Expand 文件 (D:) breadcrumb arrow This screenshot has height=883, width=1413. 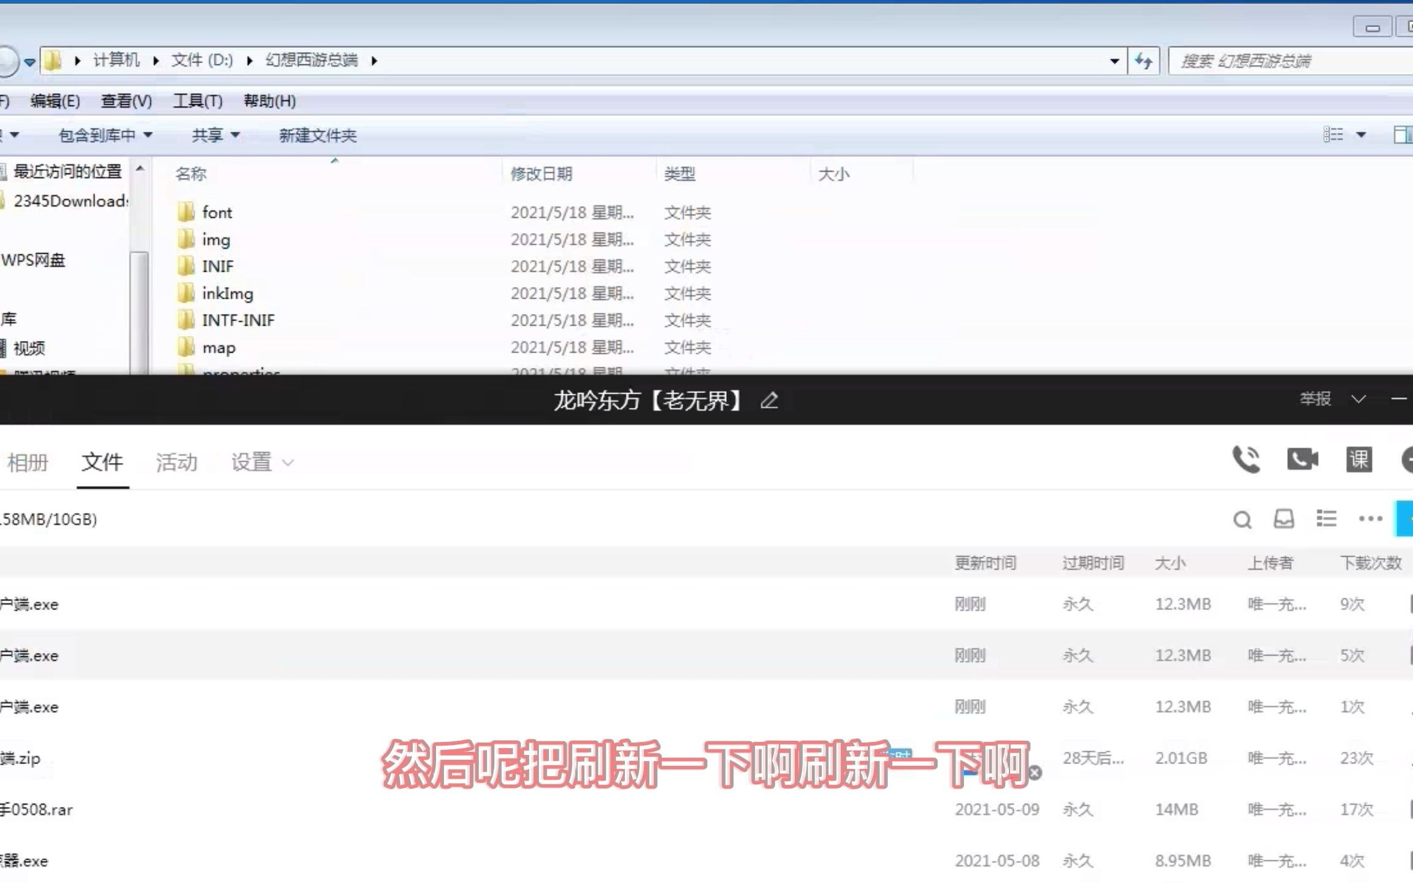pyautogui.click(x=250, y=60)
